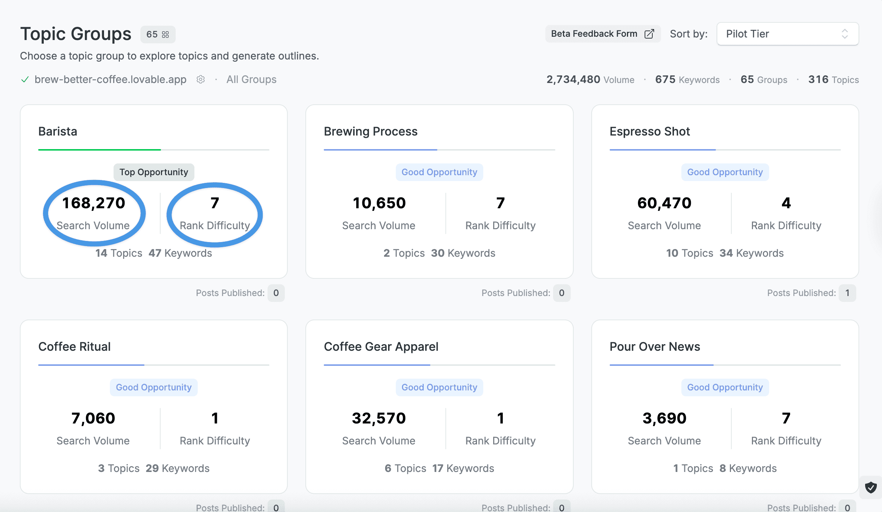Screen dimensions: 882x512
Task: Click the Good Opportunity badge on Coffee Gear Apparel
Action: point(439,387)
